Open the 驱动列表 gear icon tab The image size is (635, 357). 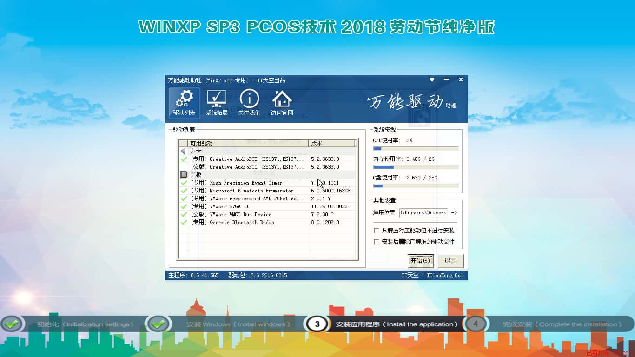point(185,103)
